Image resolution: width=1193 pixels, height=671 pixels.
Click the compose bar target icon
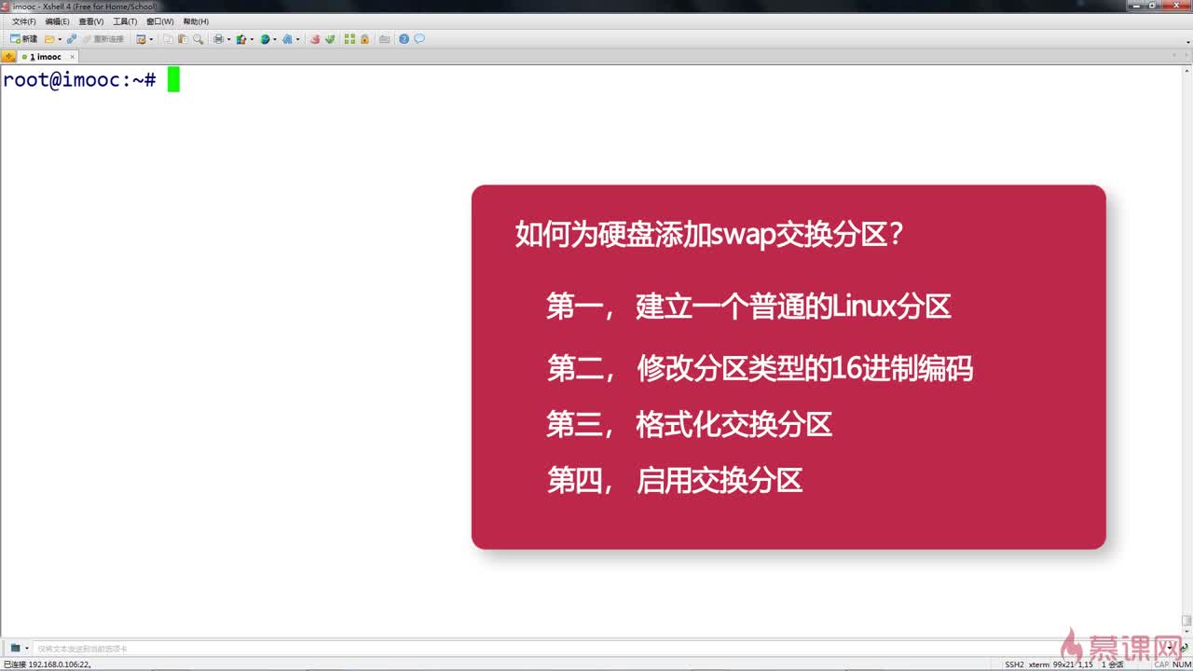click(x=16, y=648)
